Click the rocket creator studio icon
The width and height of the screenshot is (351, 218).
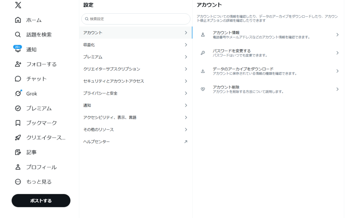[x=18, y=138]
